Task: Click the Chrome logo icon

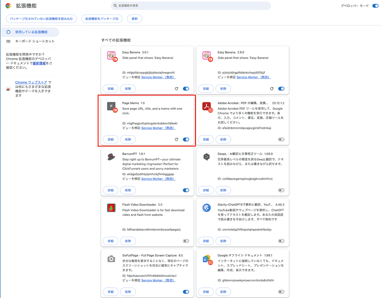Action: point(8,6)
